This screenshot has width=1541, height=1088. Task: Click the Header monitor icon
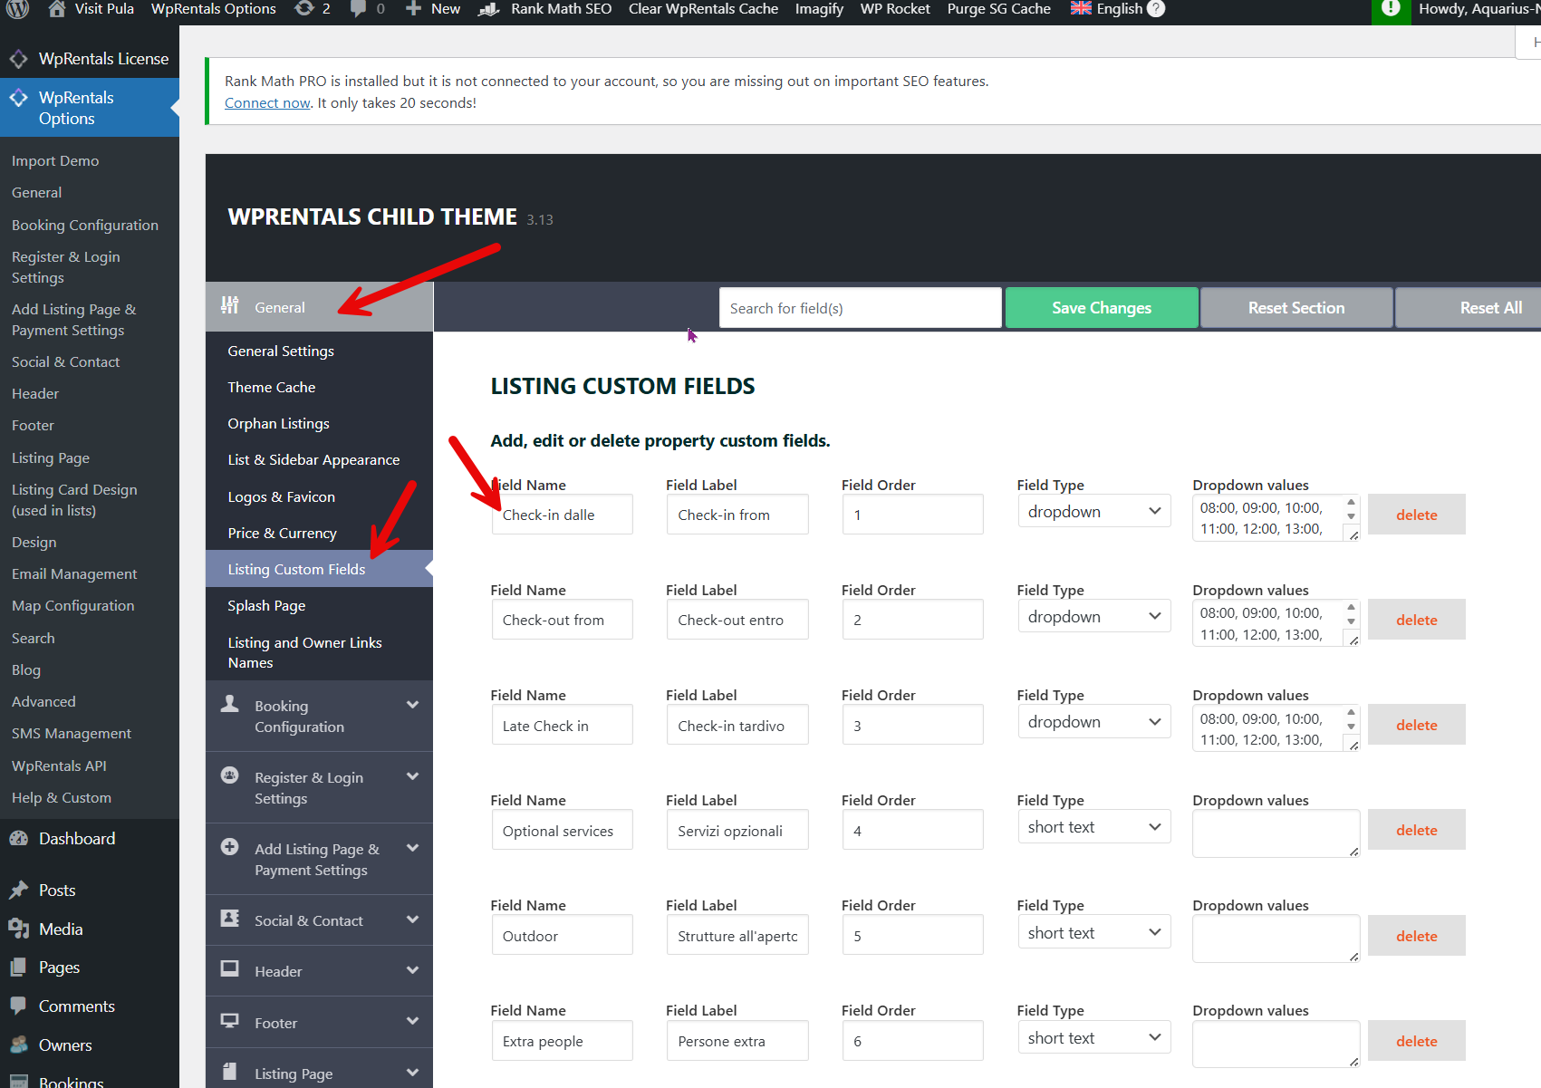[x=230, y=968]
